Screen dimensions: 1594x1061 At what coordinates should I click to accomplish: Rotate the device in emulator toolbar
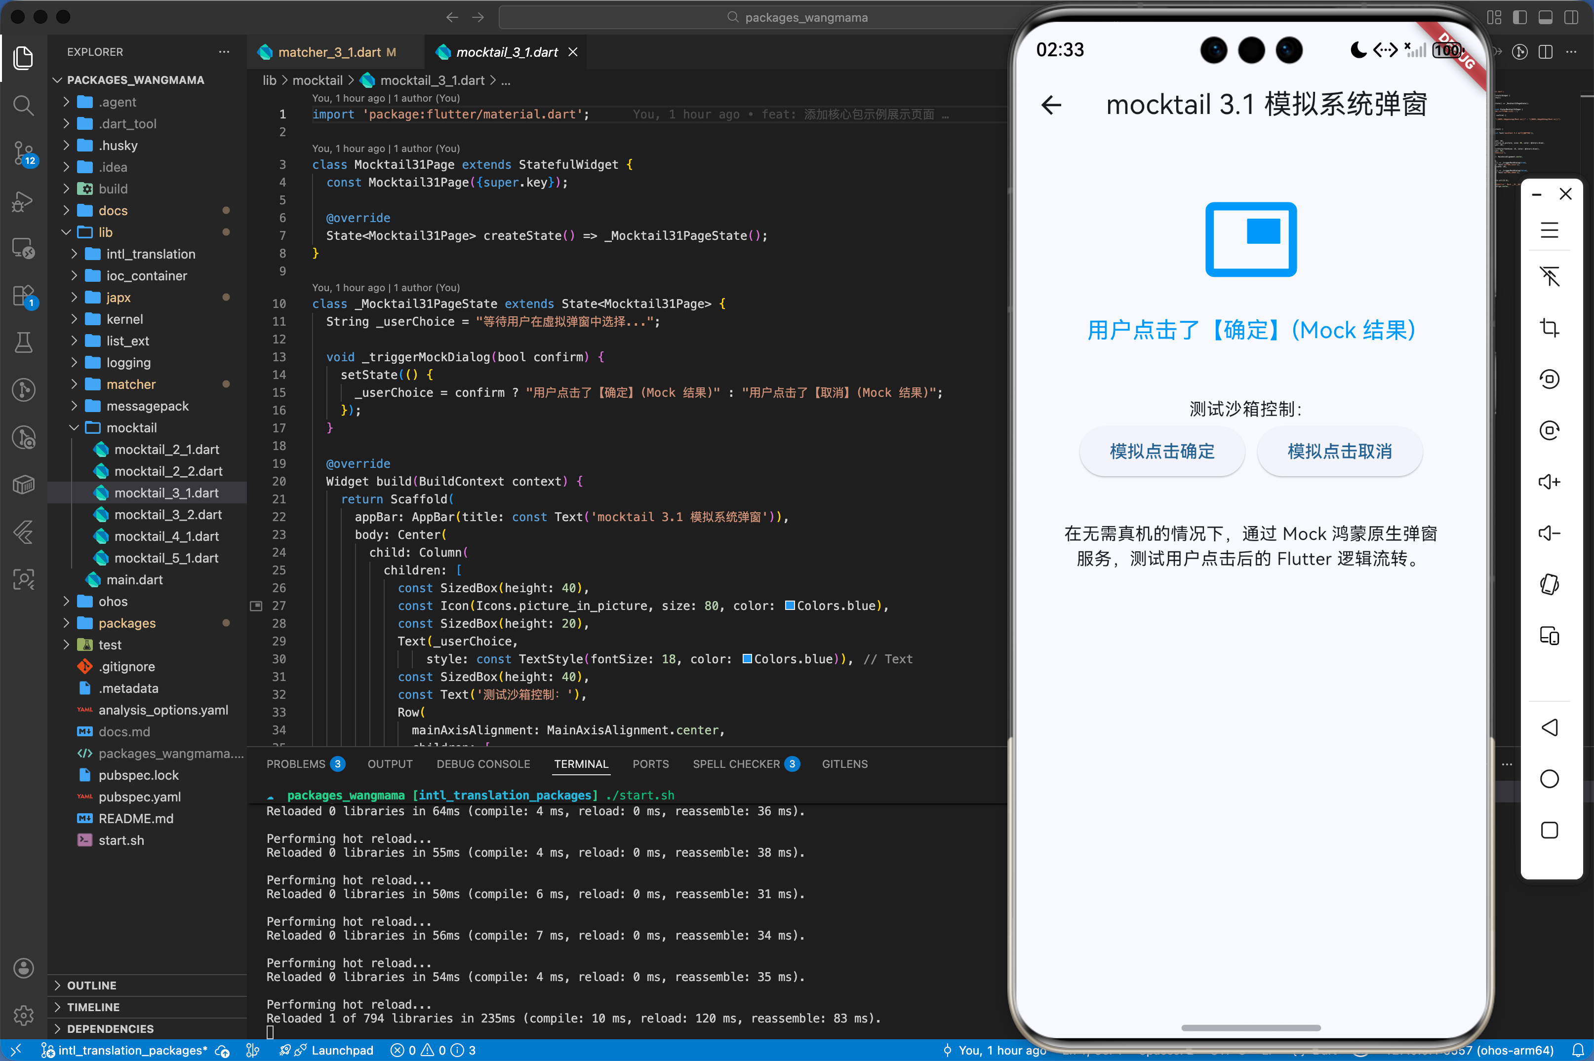[x=1549, y=584]
